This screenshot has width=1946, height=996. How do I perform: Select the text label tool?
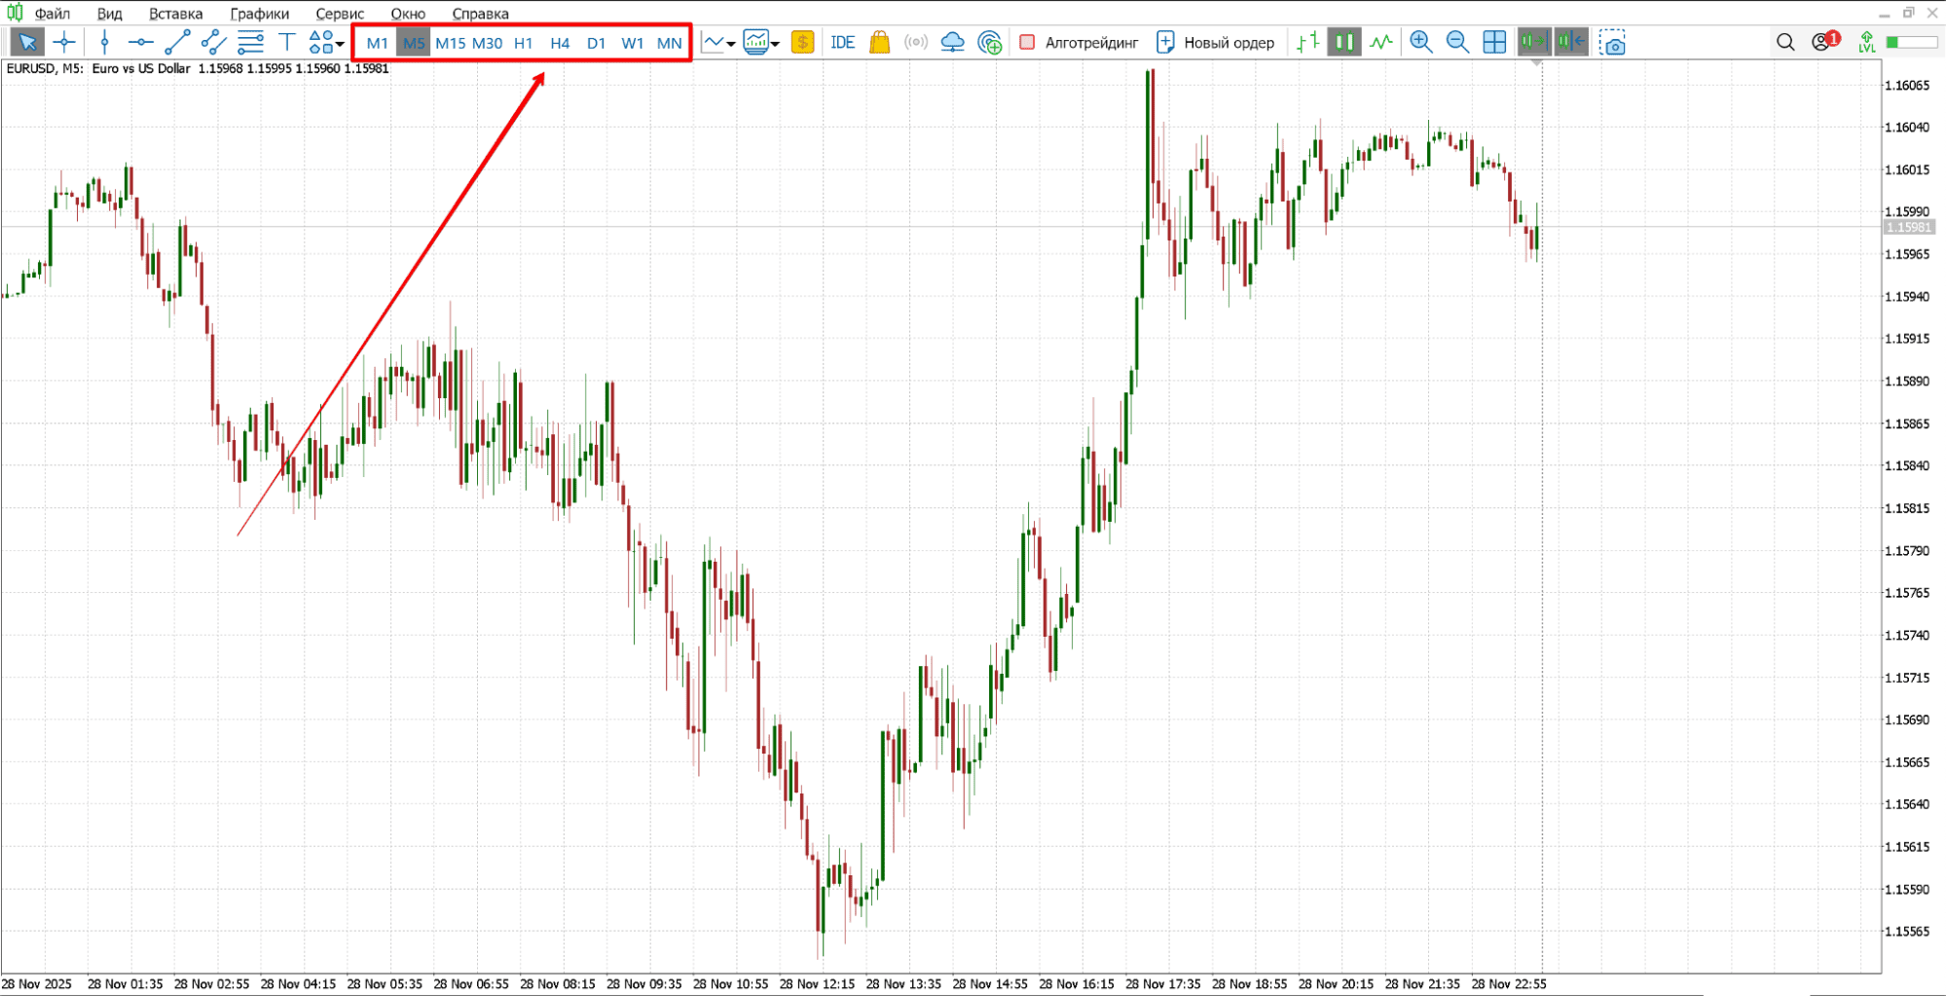pos(287,42)
